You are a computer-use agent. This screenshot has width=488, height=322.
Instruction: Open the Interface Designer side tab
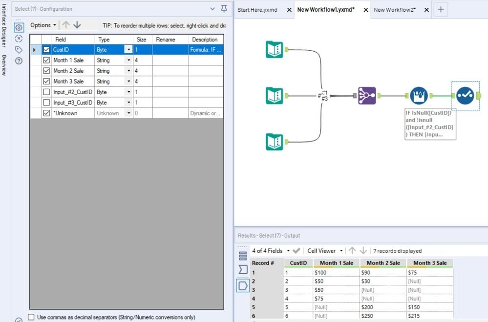click(x=4, y=25)
